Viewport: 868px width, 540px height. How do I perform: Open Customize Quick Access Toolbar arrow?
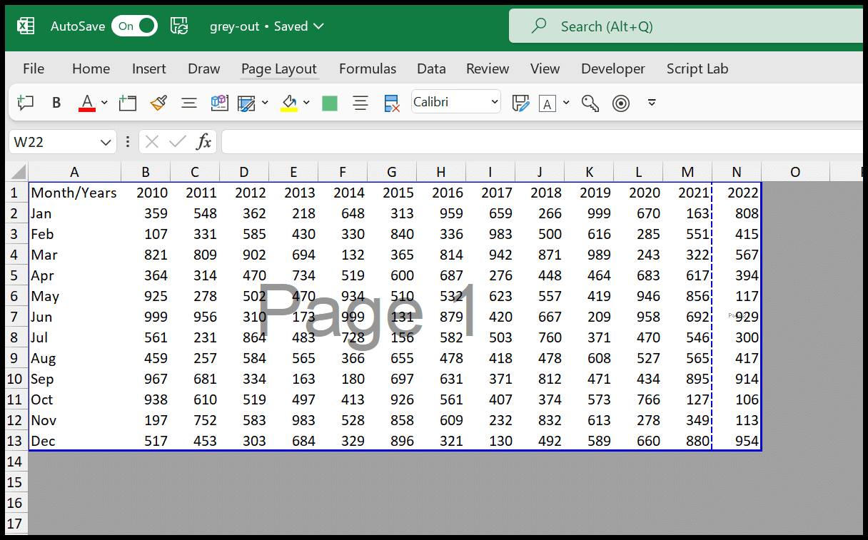click(652, 103)
